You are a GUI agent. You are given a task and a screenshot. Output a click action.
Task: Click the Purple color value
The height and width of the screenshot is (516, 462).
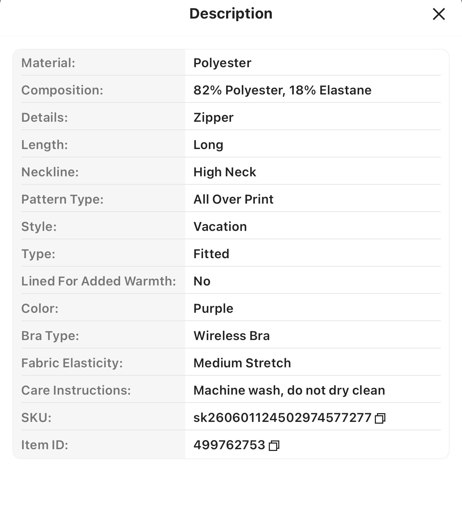213,309
